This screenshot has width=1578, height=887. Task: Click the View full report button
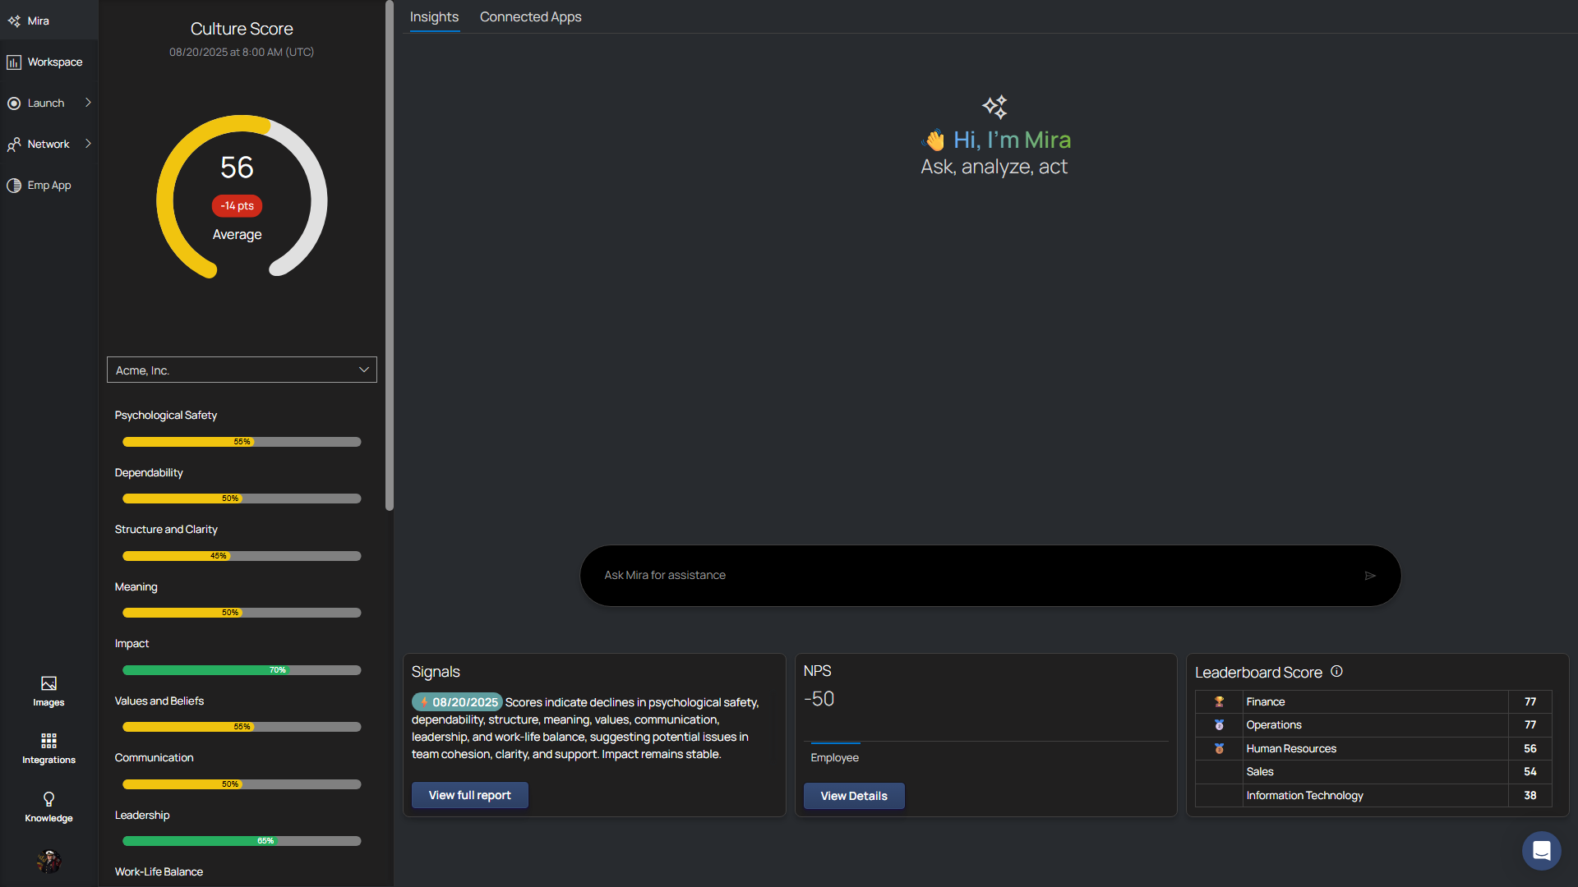click(x=469, y=795)
